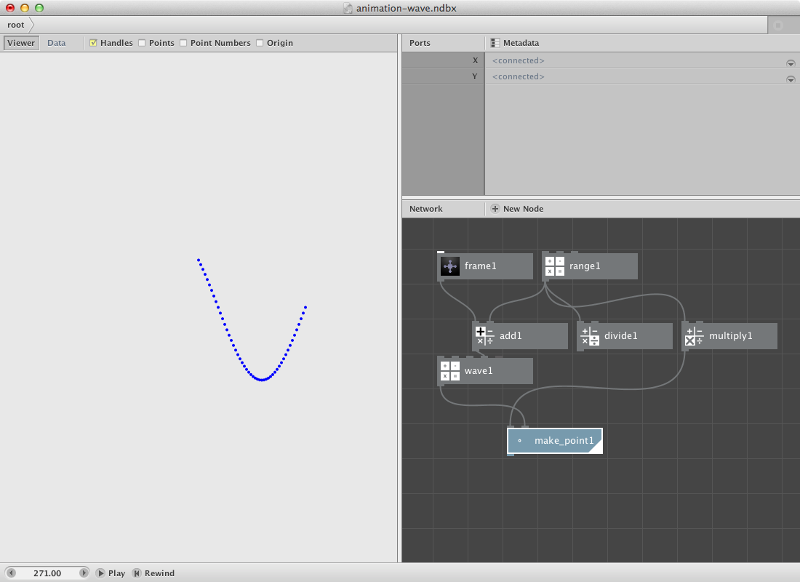Click the Play triangle icon
This screenshot has width=800, height=582.
pyautogui.click(x=100, y=573)
